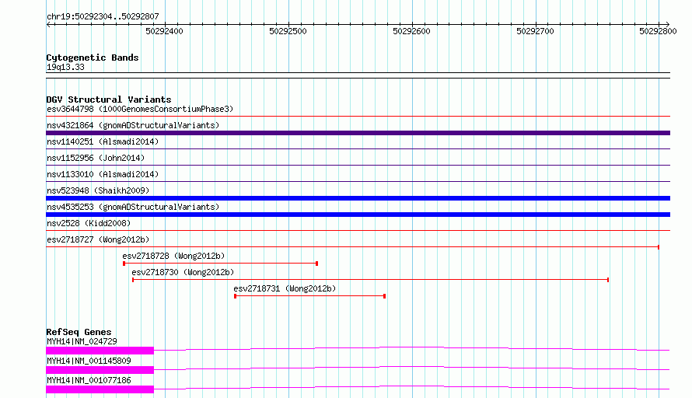The width and height of the screenshot is (692, 398).
Task: Open variant esv2718727 (Wong2012b) label
Action: 98,239
